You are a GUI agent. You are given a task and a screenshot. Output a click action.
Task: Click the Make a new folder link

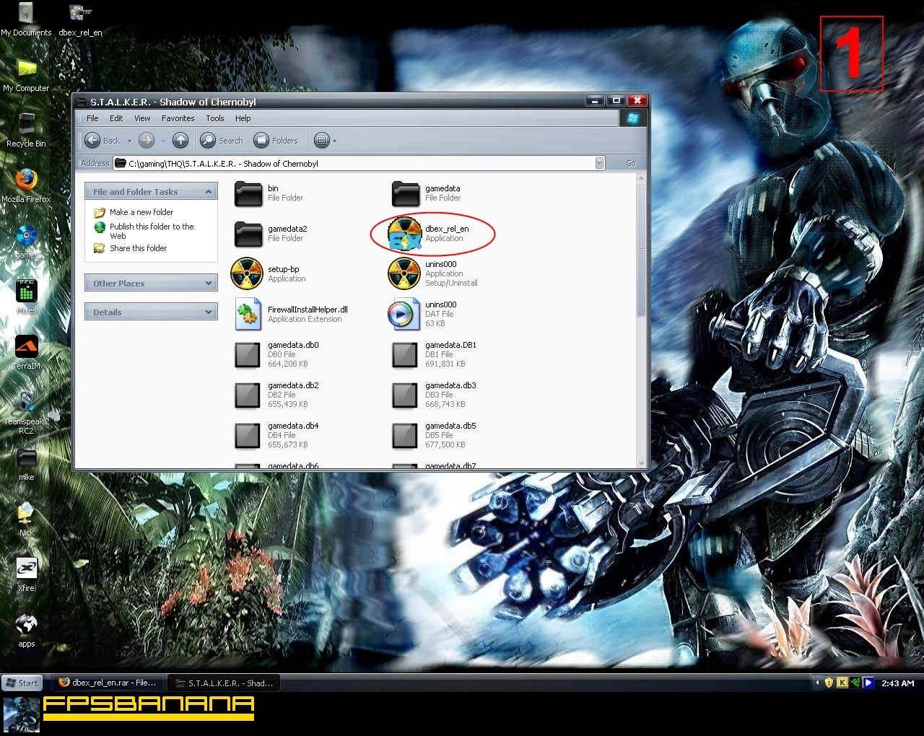141,212
